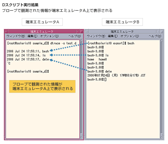The height and width of the screenshot is (144, 168).
Task: Open ヘルプ(H) menu in terminal B
Action: pyautogui.click(x=155, y=36)
